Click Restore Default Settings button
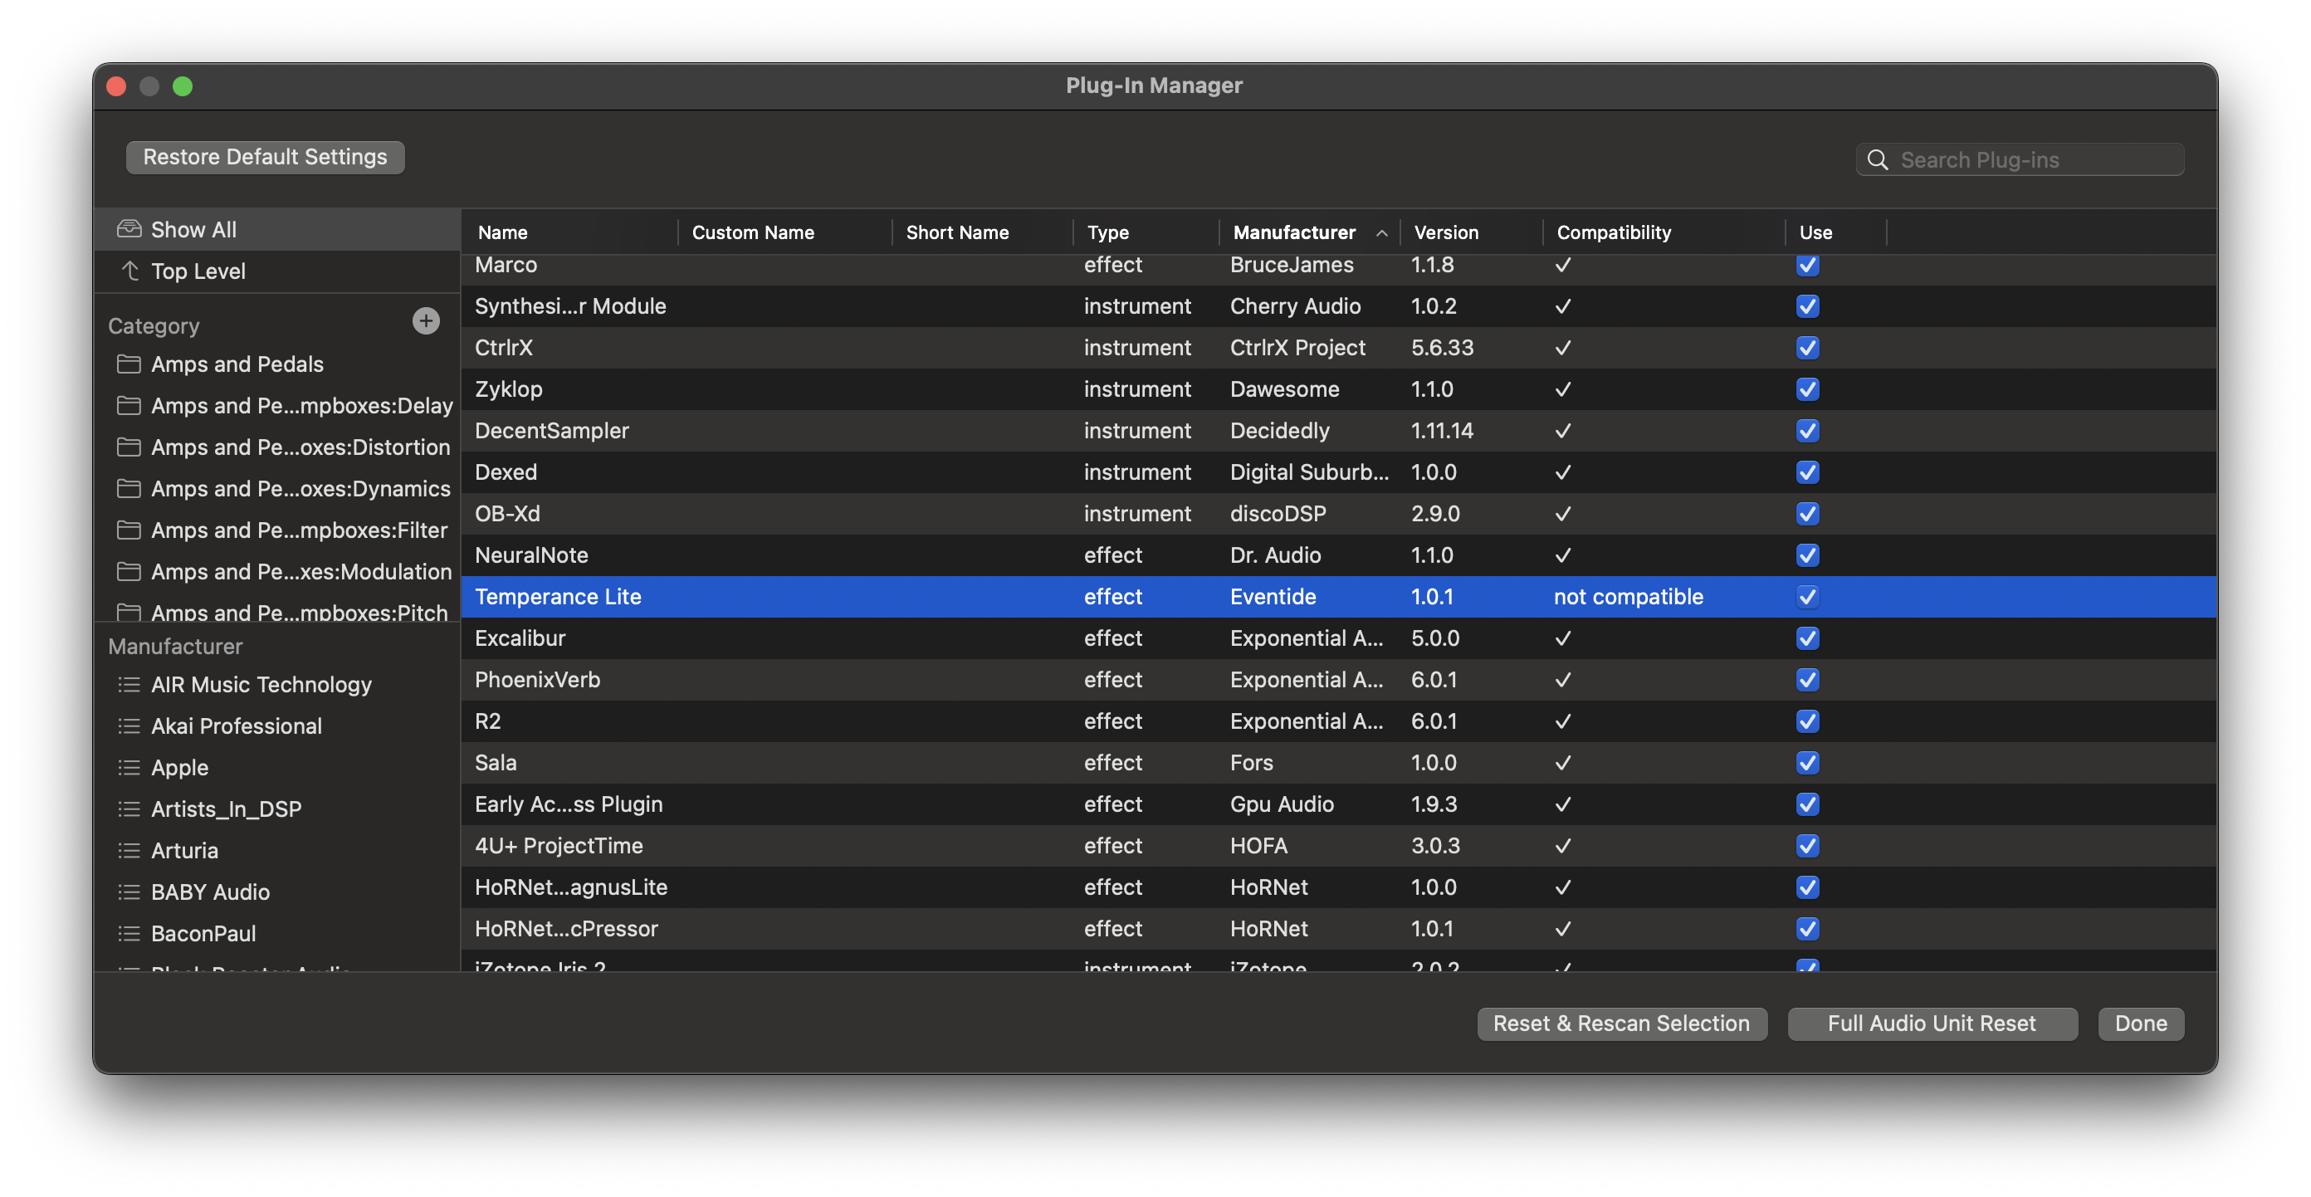The height and width of the screenshot is (1197, 2311). tap(265, 157)
